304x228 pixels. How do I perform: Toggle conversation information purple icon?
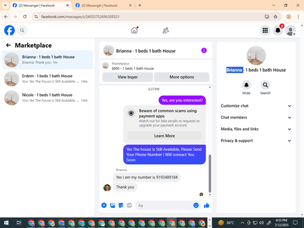tap(204, 50)
